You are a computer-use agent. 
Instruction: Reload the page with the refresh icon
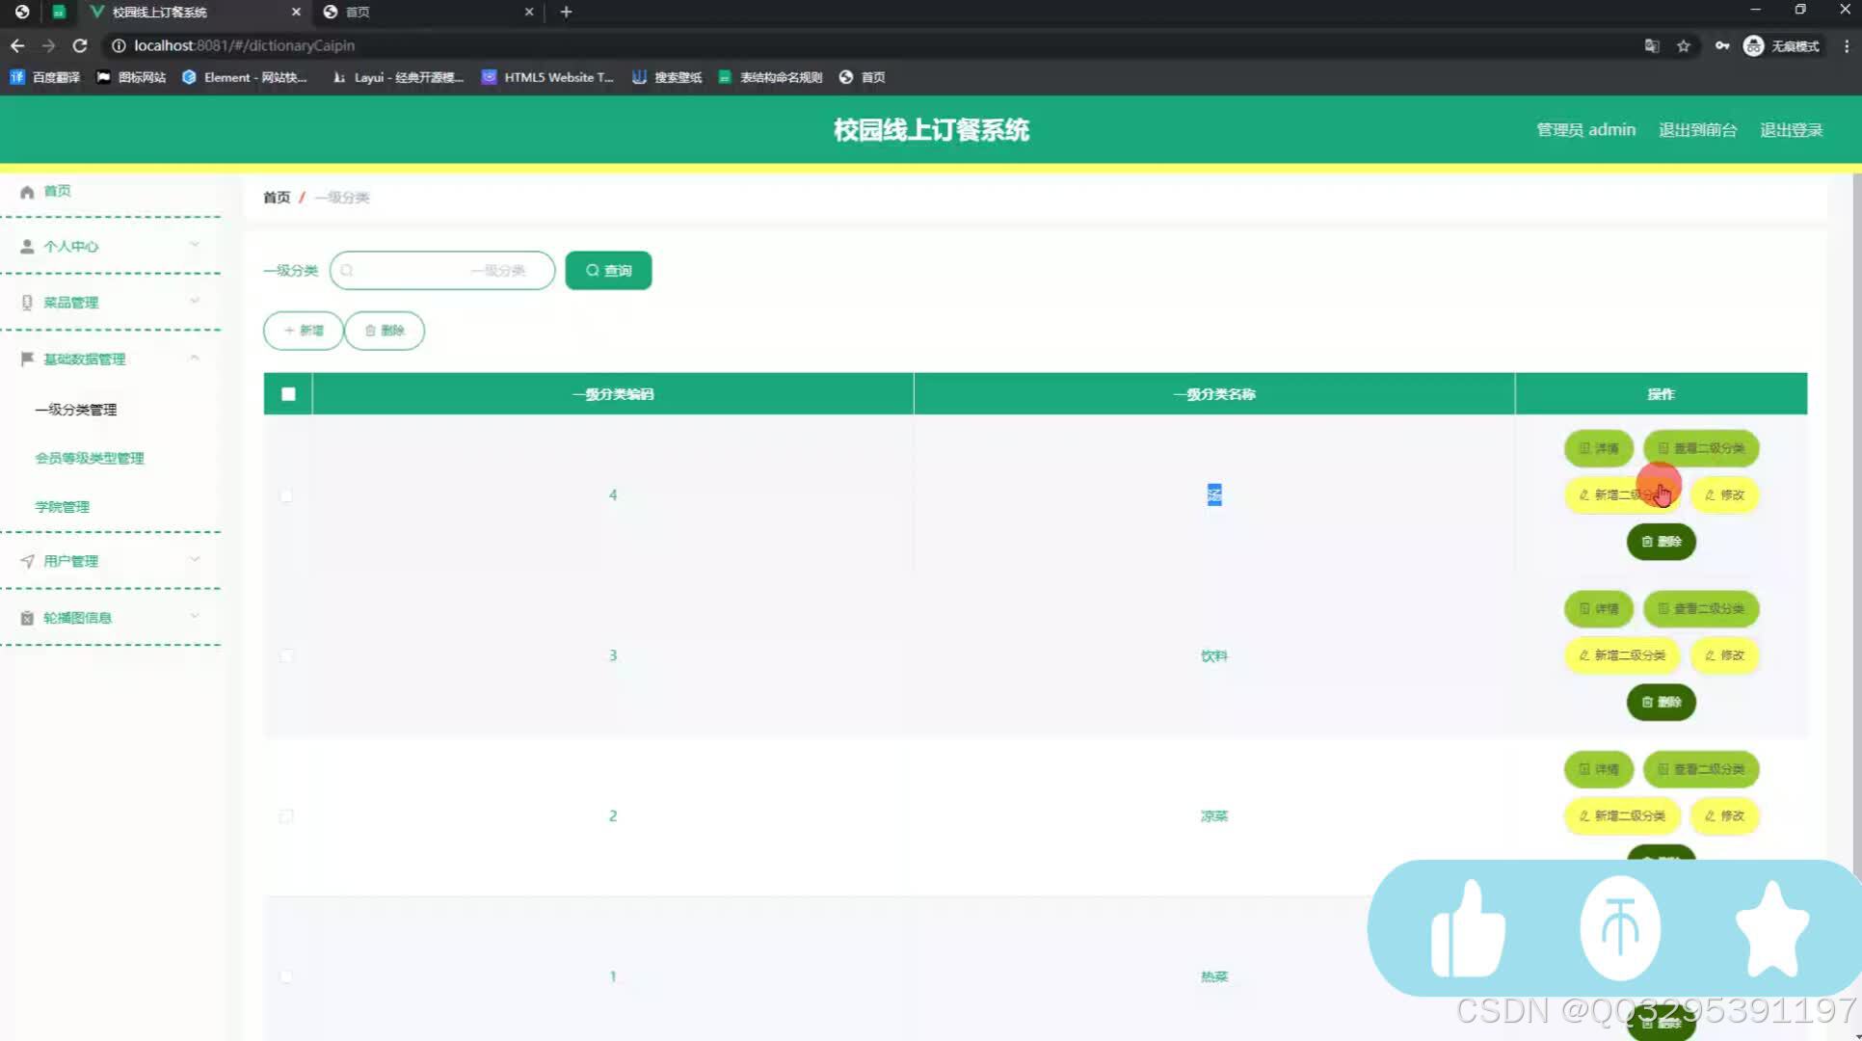pos(80,45)
